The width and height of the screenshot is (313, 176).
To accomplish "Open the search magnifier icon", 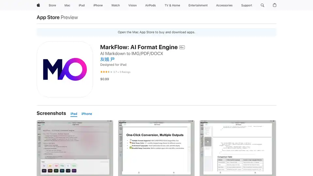I will (x=262, y=5).
